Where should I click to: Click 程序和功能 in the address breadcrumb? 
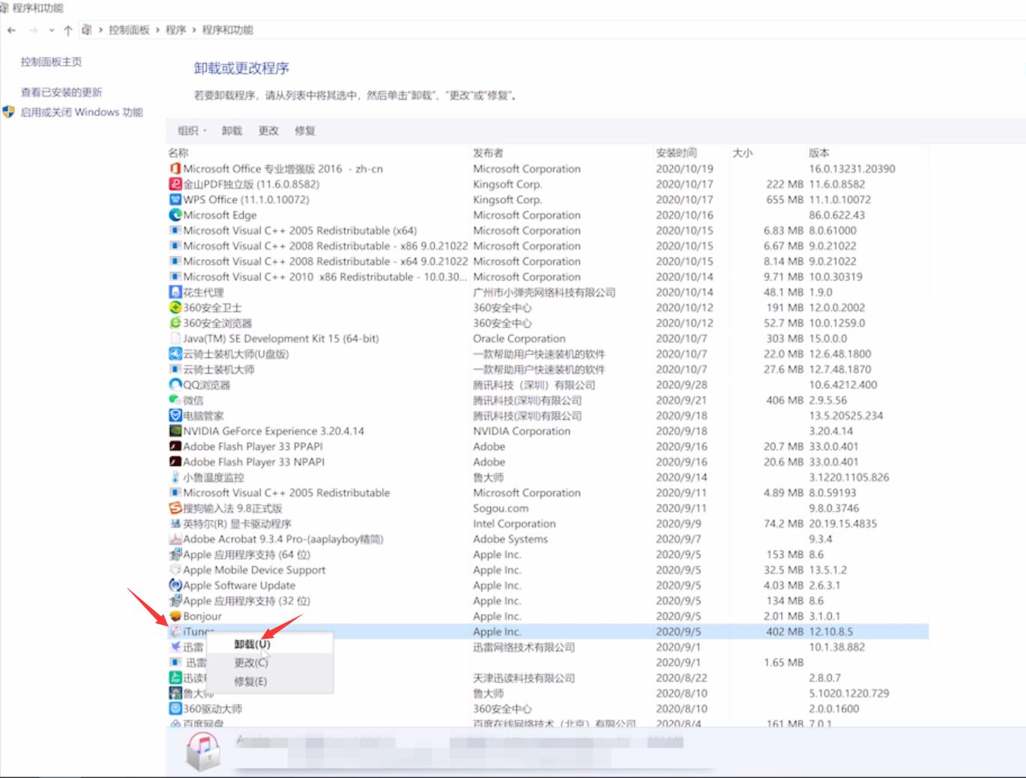228,30
